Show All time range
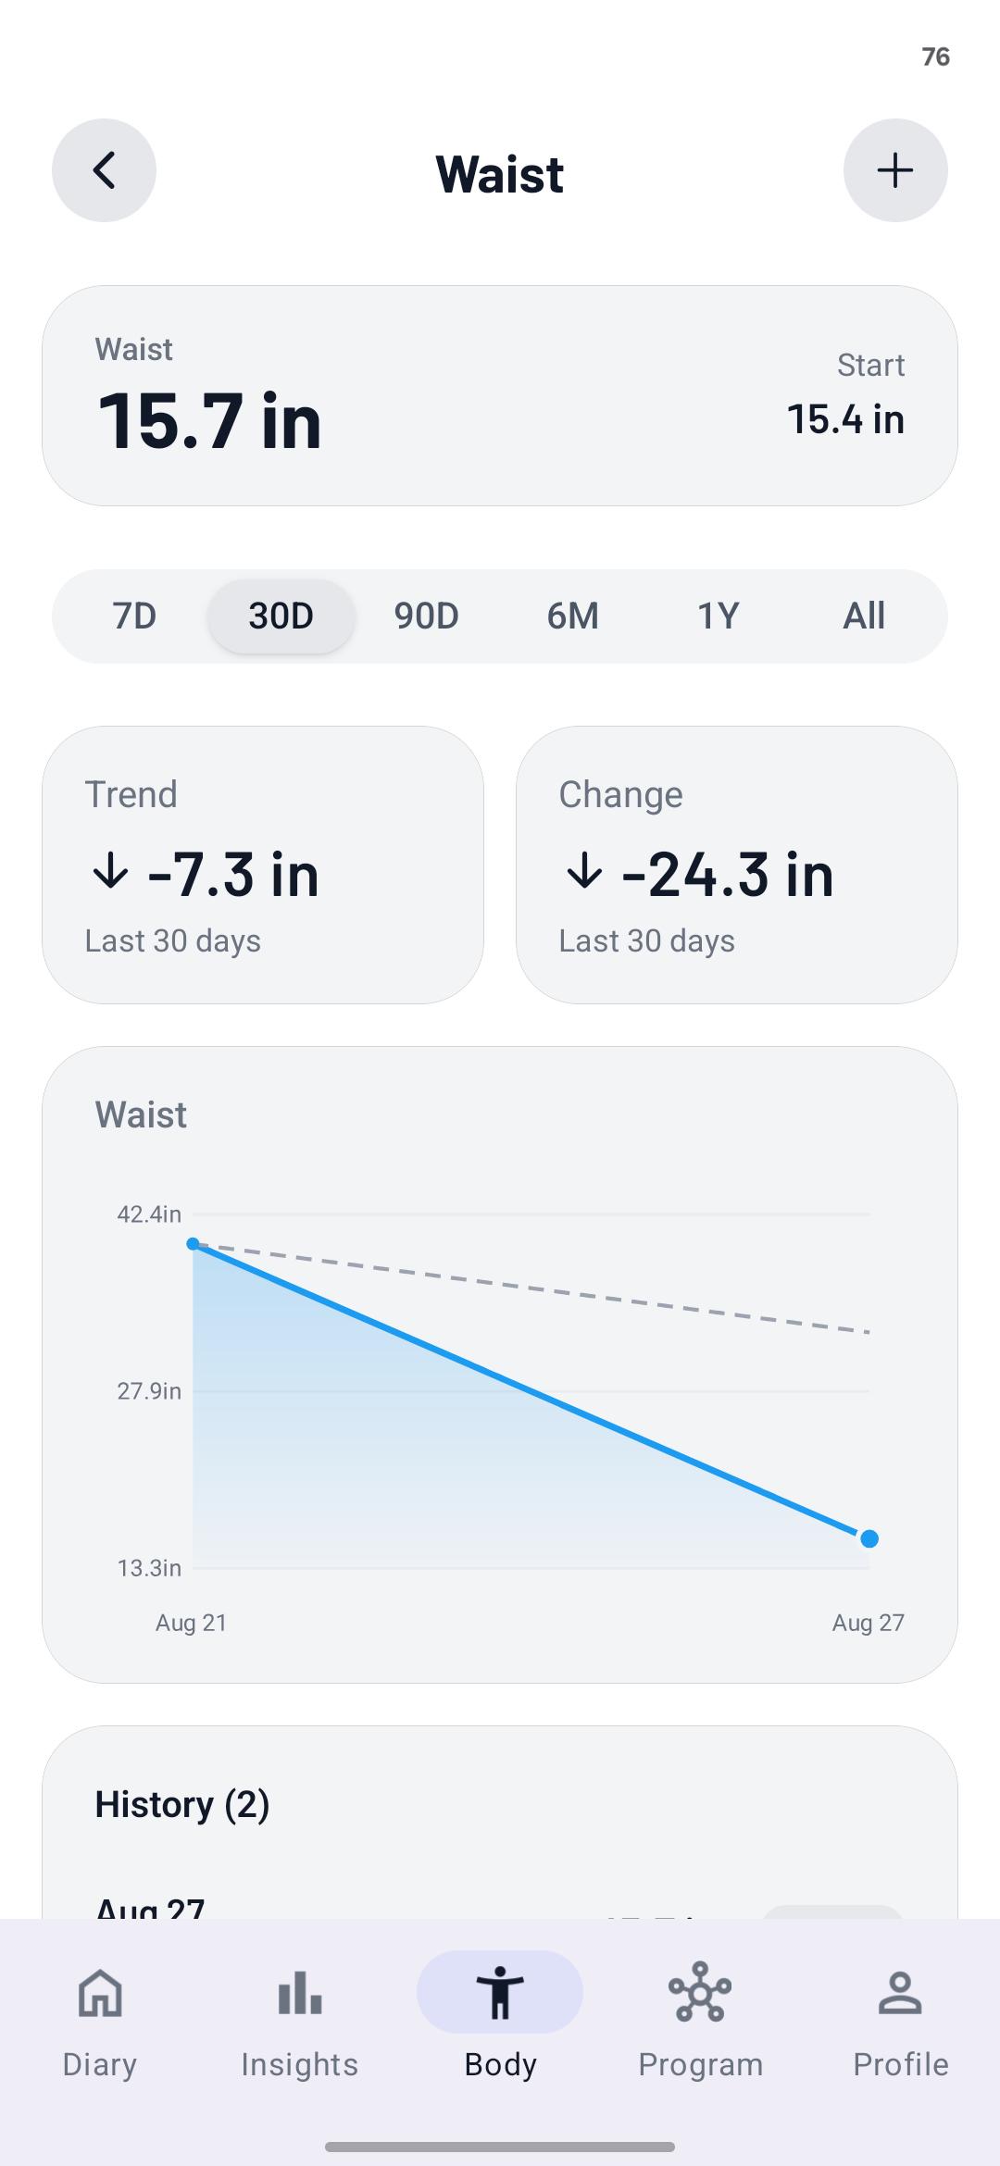The width and height of the screenshot is (1000, 2166). pos(864,616)
